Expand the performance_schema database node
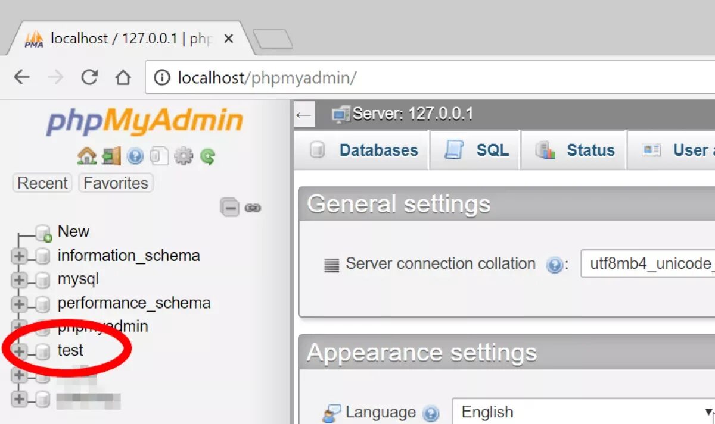This screenshot has width=715, height=424. [x=19, y=304]
